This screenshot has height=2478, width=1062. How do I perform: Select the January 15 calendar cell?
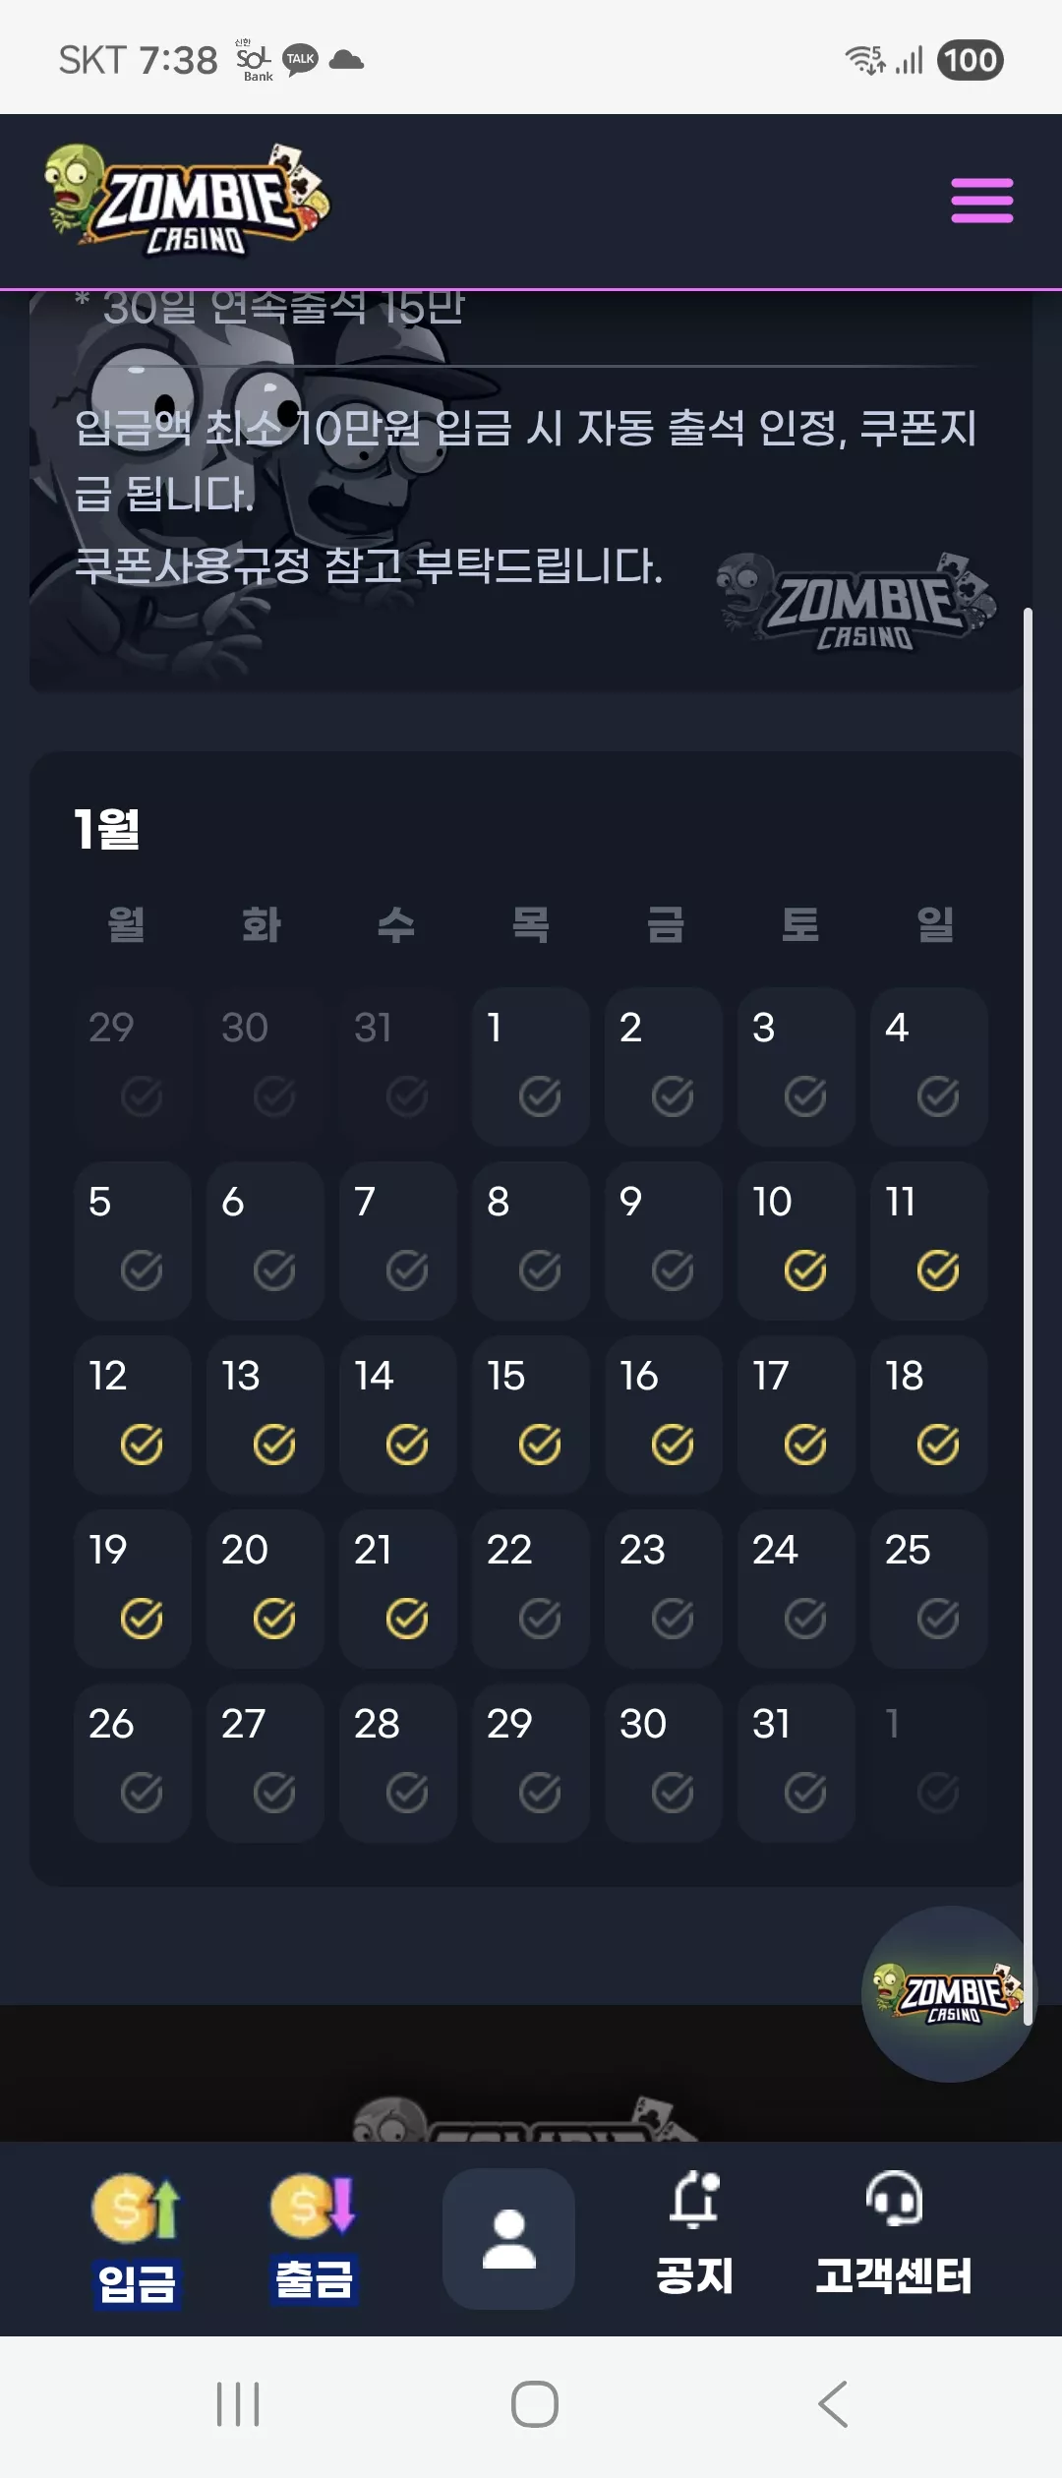point(531,1414)
